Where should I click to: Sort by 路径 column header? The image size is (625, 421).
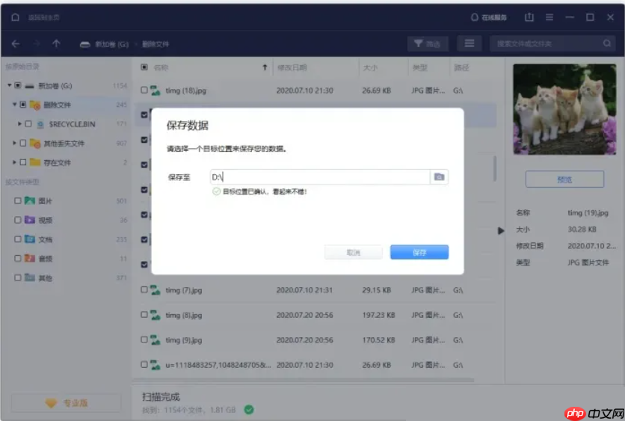coord(461,67)
